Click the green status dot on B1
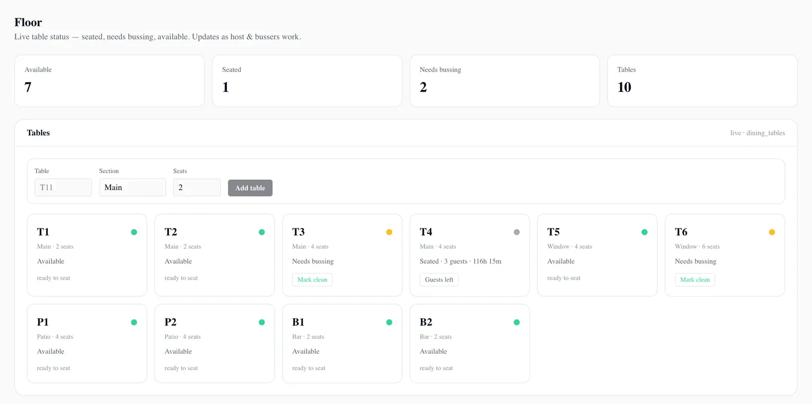Viewport: 812px width, 404px height. 389,322
